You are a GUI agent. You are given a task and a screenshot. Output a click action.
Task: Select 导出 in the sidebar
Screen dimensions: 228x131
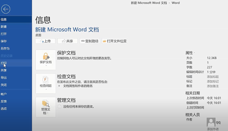[x=16, y=78]
